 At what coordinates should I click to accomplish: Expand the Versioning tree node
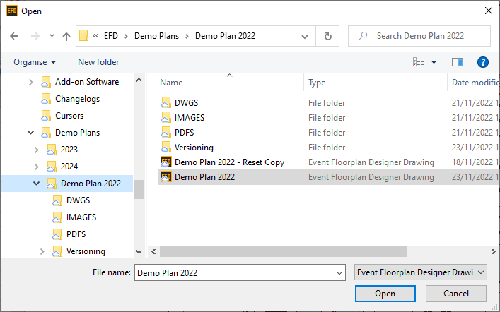click(42, 251)
